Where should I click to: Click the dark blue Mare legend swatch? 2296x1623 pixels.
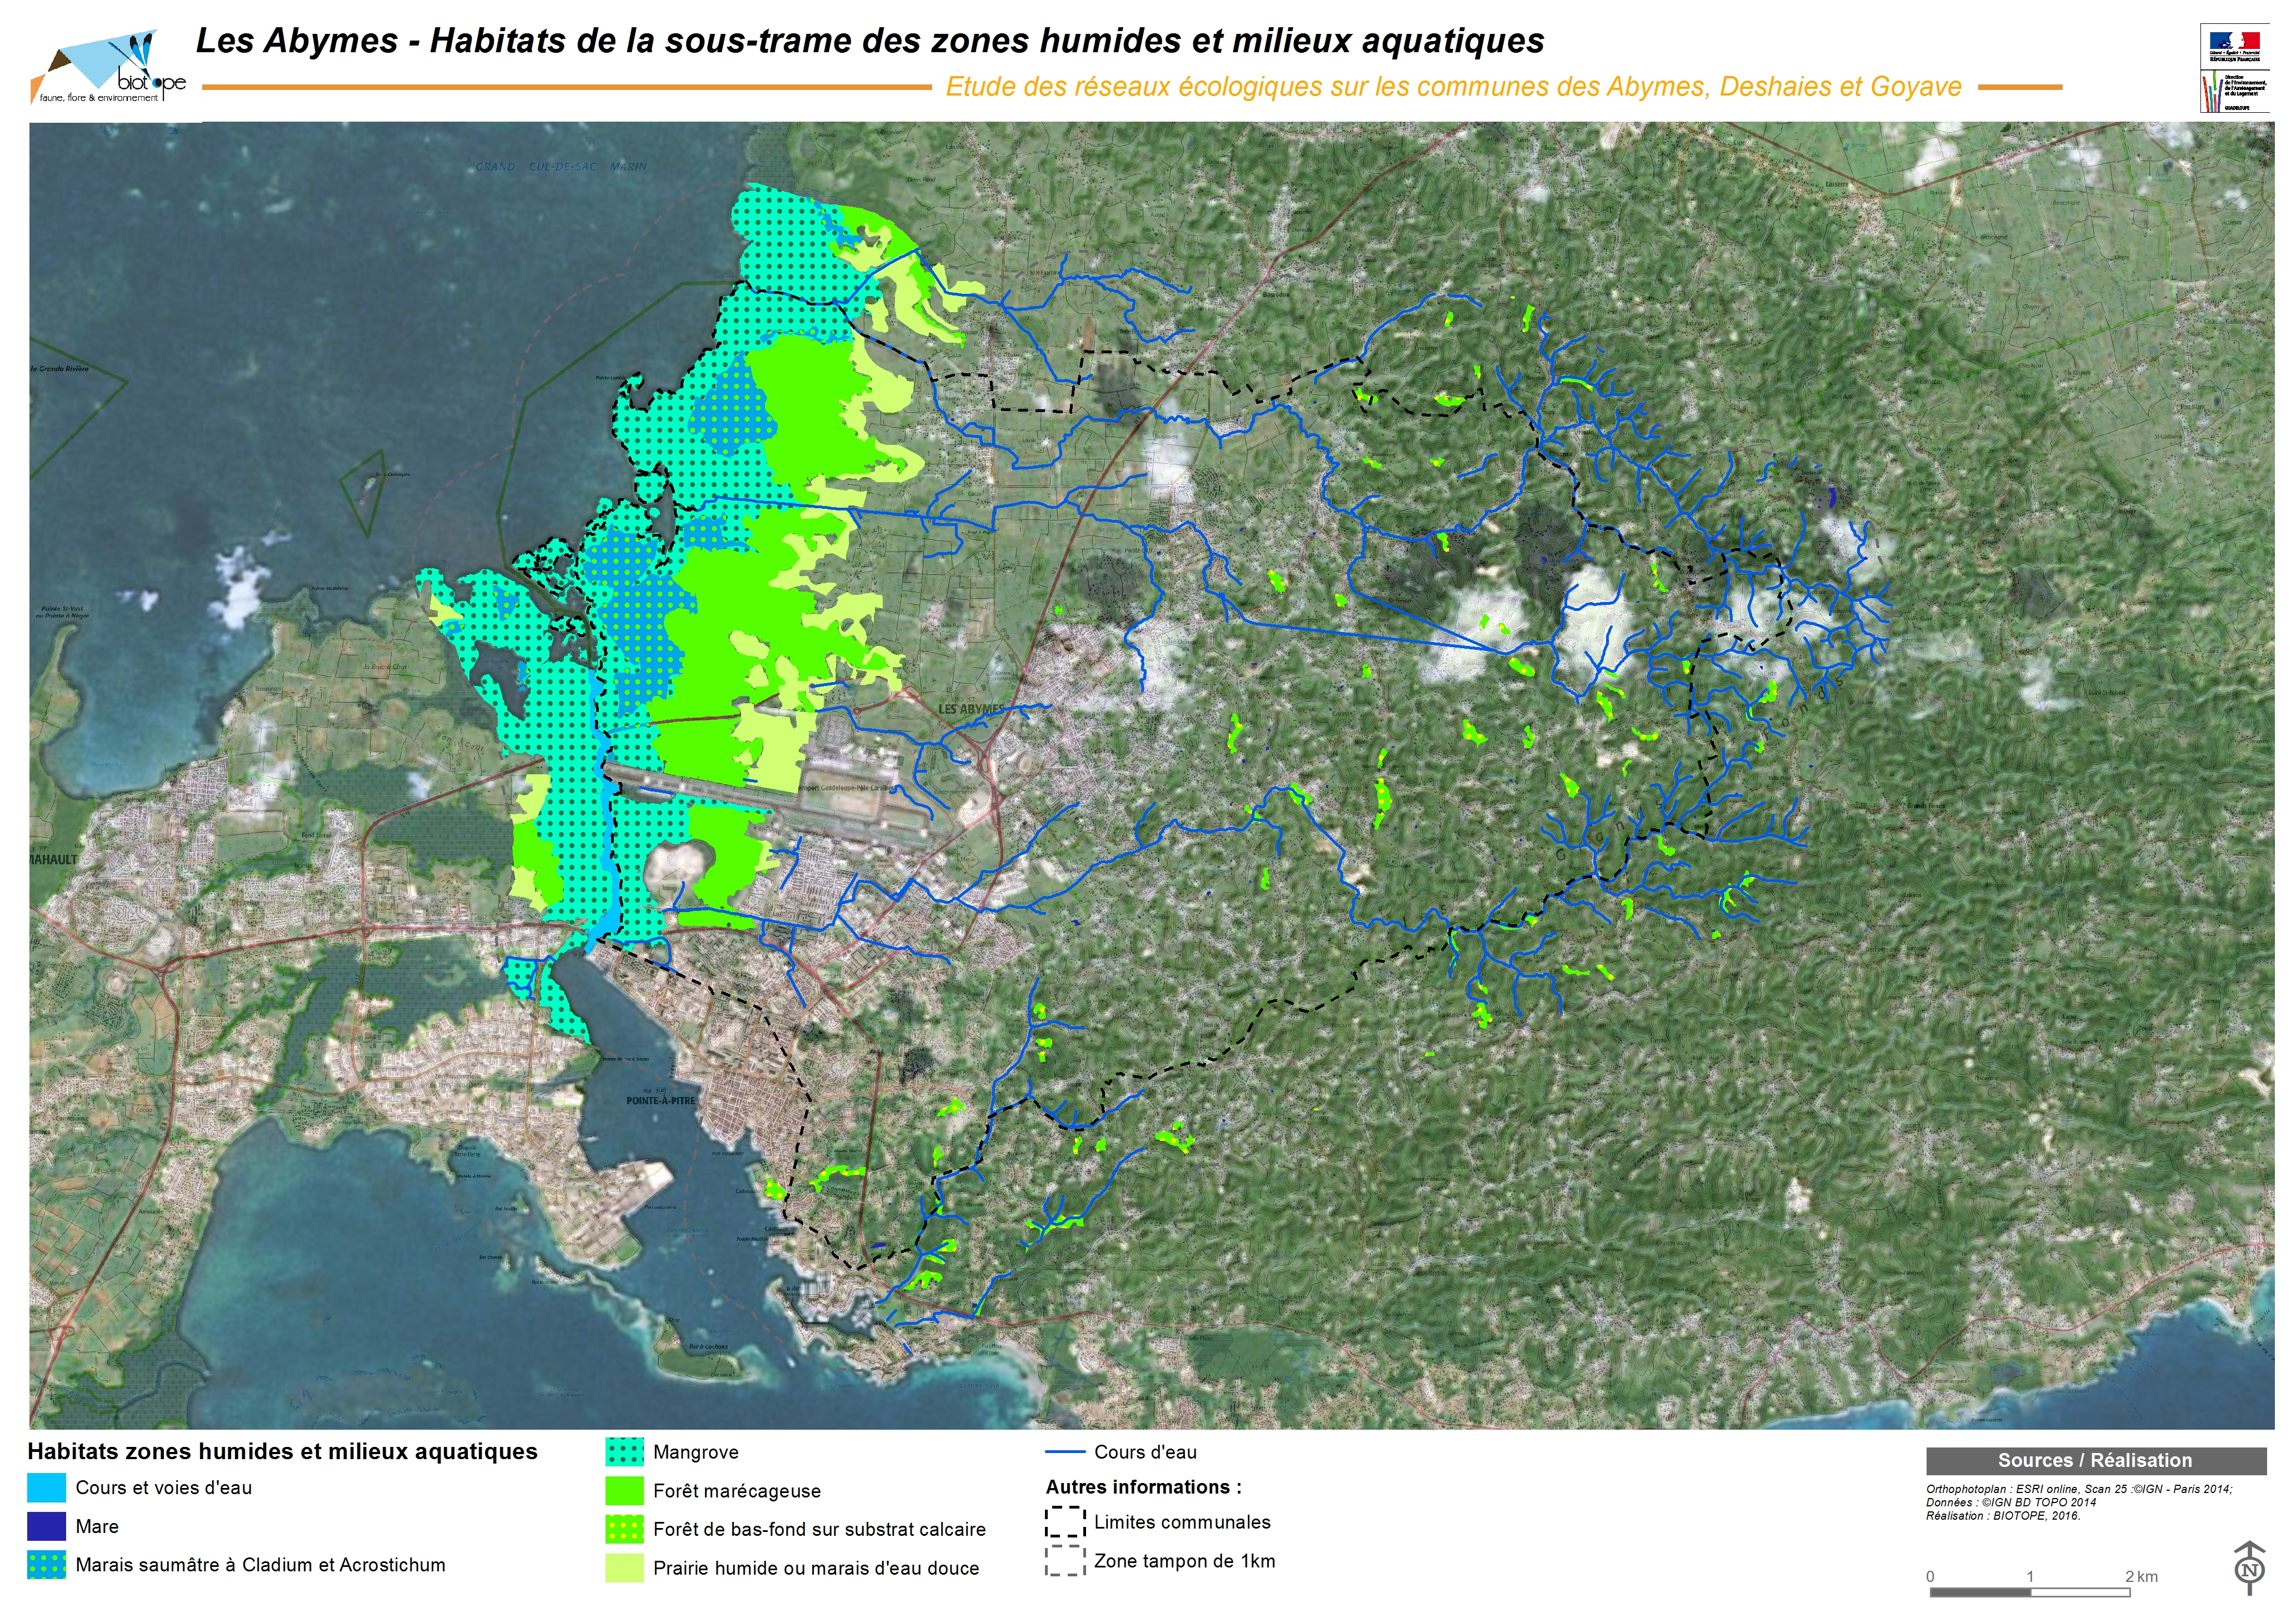click(x=47, y=1527)
